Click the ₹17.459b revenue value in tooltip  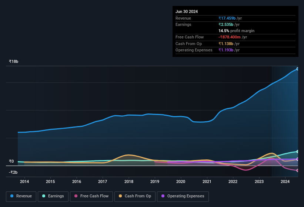pyautogui.click(x=227, y=18)
